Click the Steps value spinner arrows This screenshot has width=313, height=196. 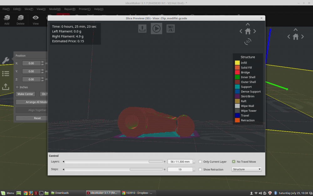[x=194, y=169]
